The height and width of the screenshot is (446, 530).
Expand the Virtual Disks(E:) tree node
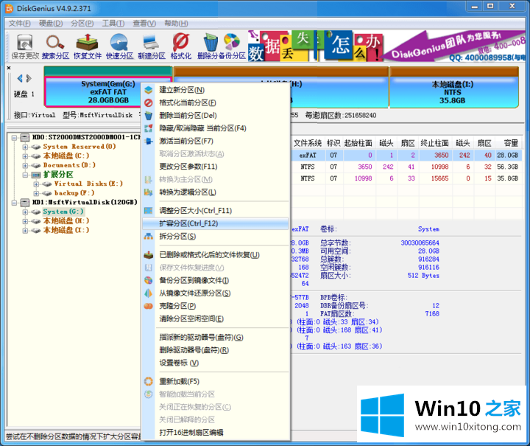click(36, 184)
